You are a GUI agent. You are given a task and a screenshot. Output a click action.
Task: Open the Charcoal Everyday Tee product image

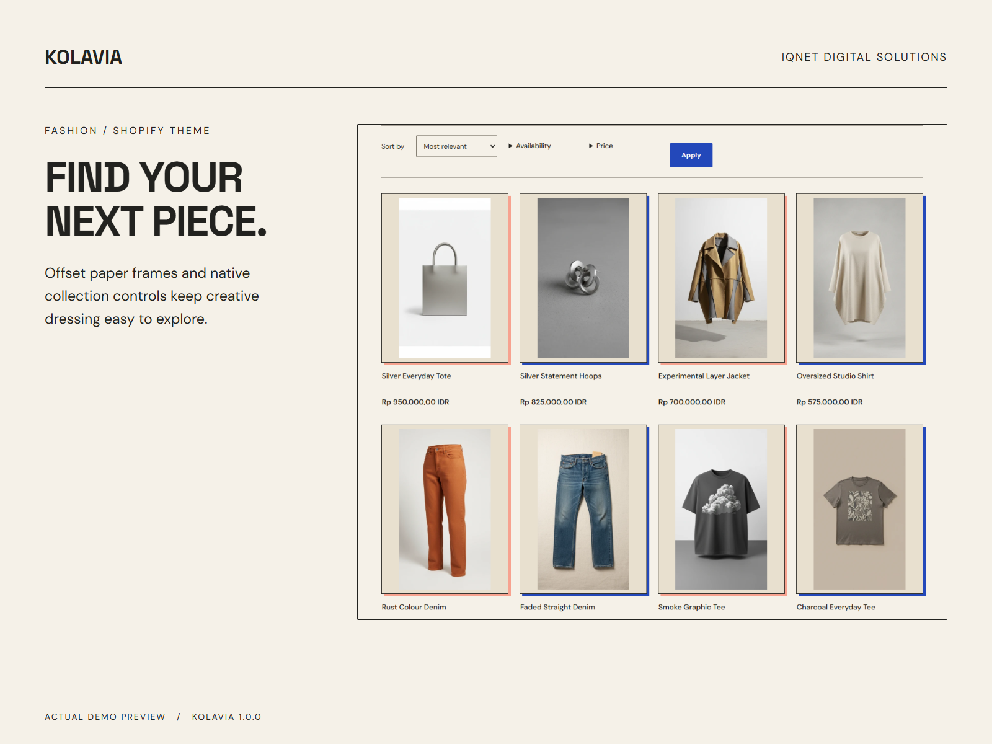pyautogui.click(x=859, y=509)
